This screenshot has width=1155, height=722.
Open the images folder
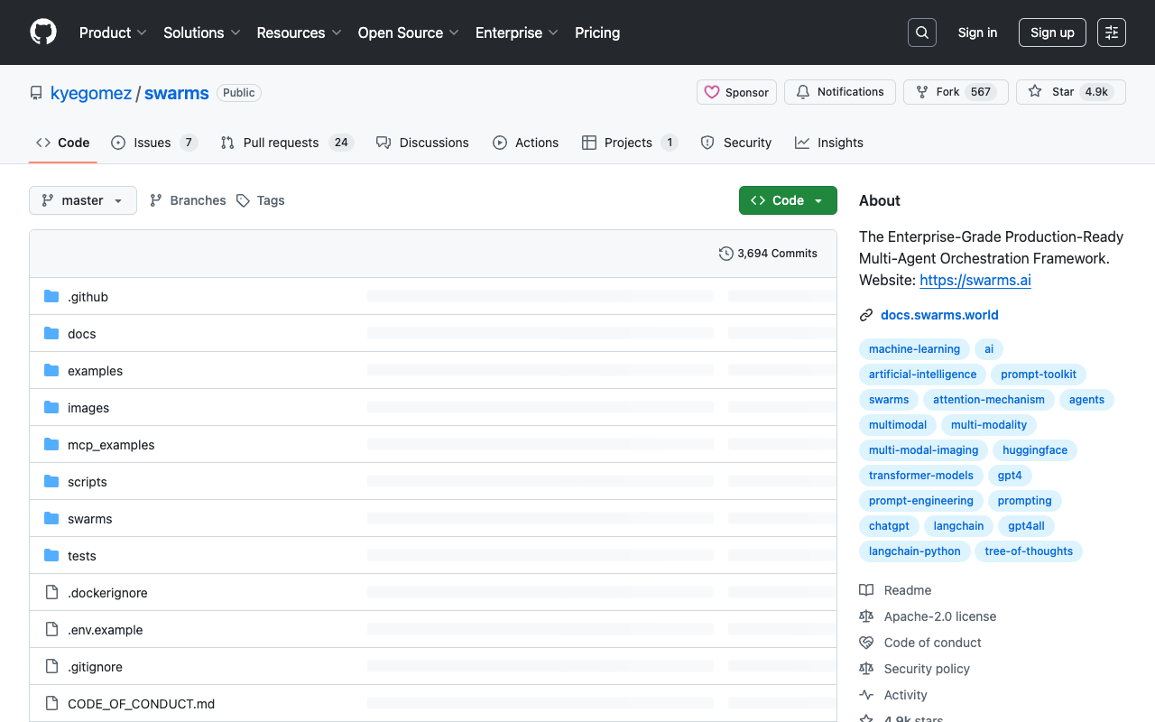(88, 408)
